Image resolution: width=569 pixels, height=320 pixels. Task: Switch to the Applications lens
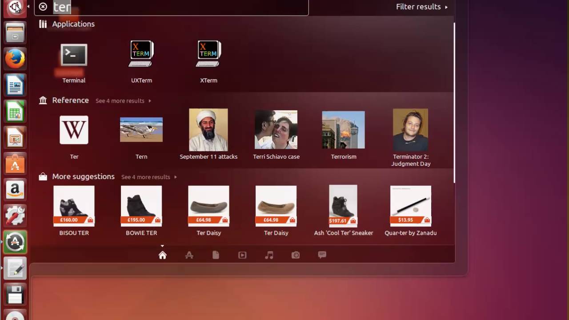189,255
